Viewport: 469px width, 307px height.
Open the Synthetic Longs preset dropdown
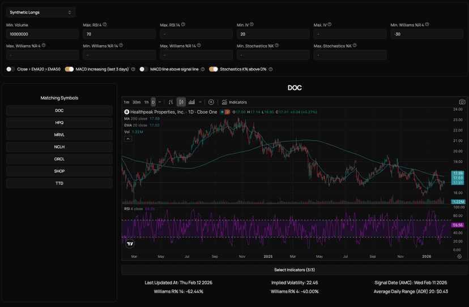(41, 12)
